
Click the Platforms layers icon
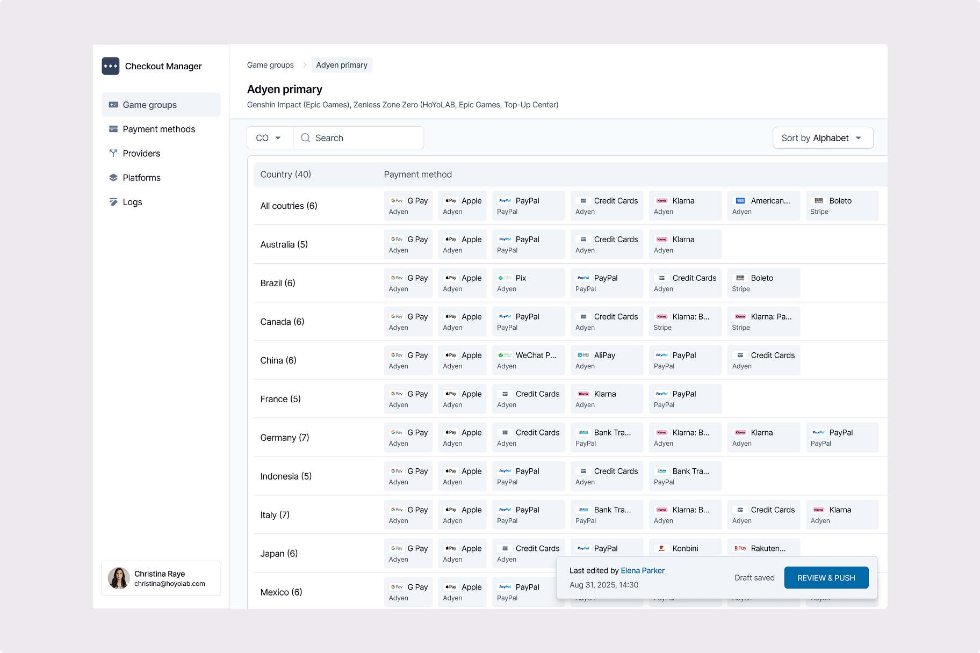(x=113, y=177)
